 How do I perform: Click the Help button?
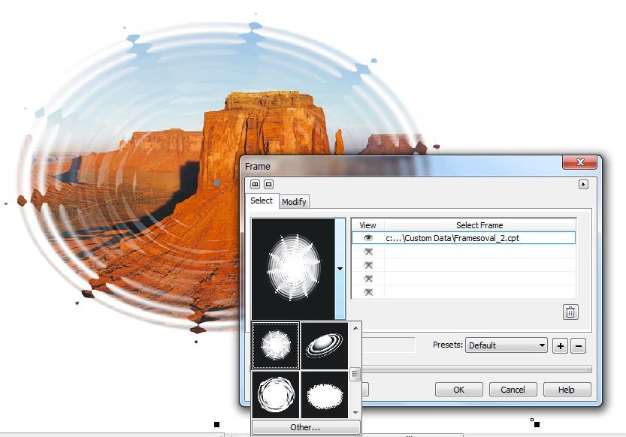[567, 390]
